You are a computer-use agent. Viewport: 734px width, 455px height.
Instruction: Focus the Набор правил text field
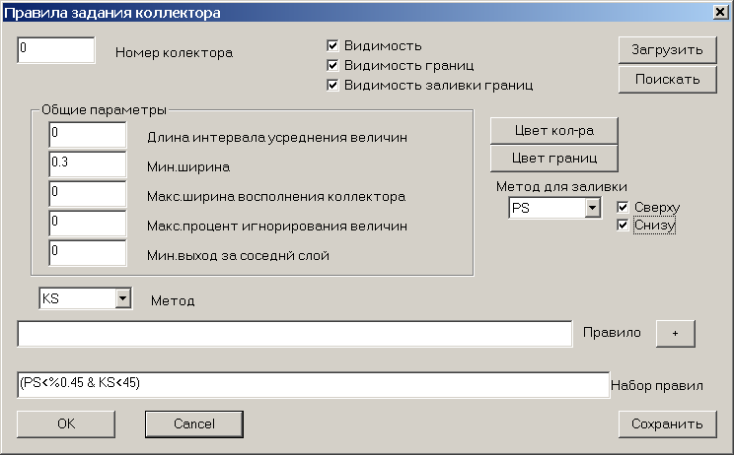tap(314, 385)
